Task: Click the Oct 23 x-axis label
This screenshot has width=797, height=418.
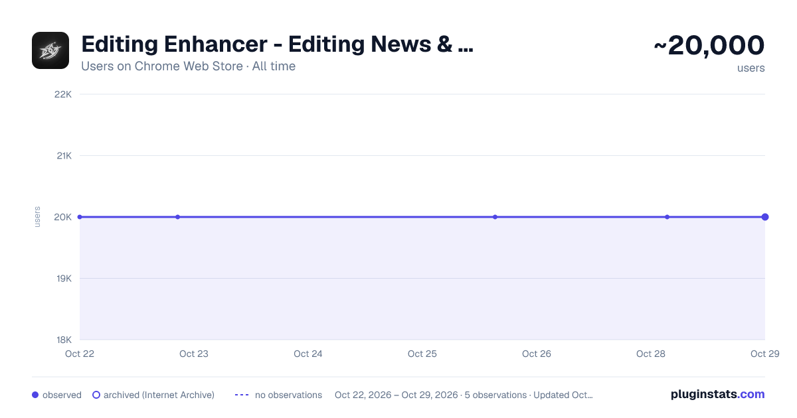Action: (194, 354)
